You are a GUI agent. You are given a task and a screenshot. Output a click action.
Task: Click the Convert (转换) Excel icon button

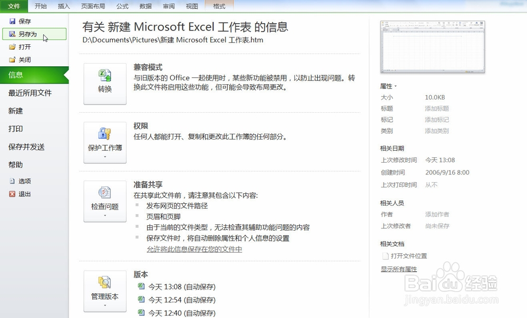tap(105, 76)
